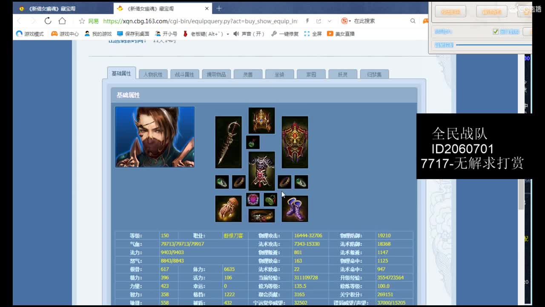Open the Sogou search engine dropdown
Screen dimensions: 545x307
(346, 21)
